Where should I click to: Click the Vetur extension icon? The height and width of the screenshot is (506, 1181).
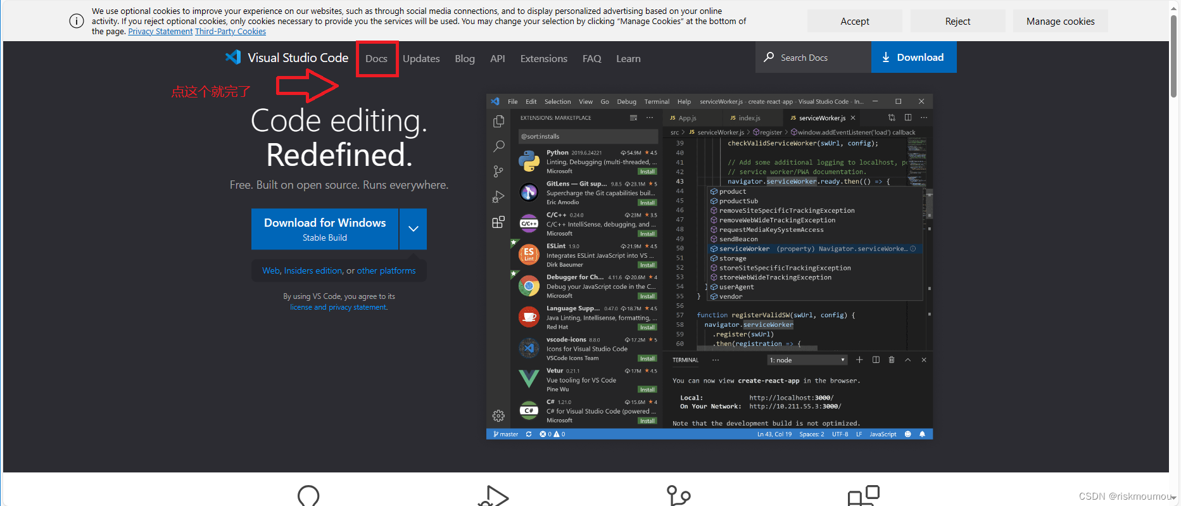click(x=529, y=379)
